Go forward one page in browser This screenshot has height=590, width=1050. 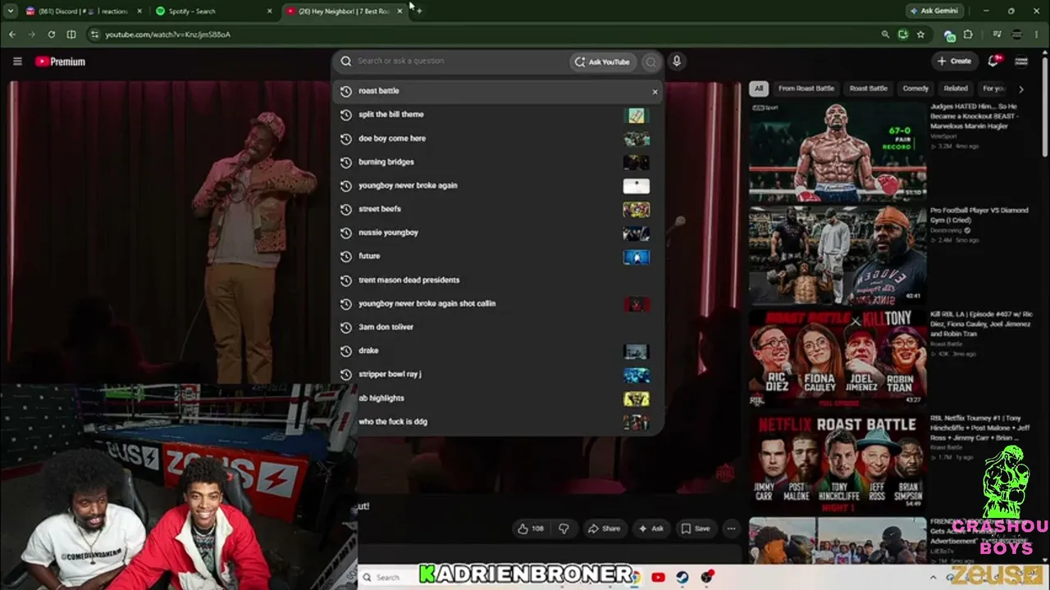32,34
